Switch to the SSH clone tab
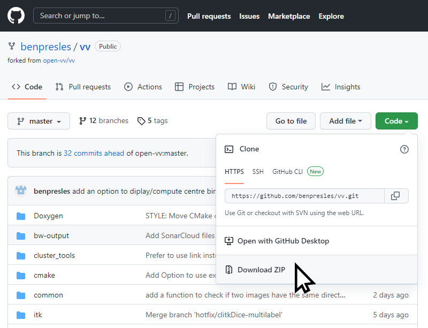428x328 pixels. [x=258, y=172]
